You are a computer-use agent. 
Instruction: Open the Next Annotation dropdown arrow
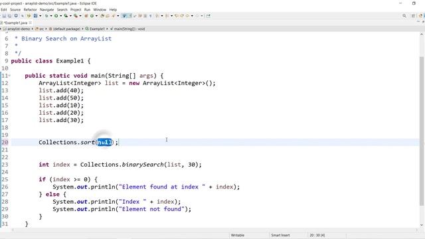(x=162, y=16)
